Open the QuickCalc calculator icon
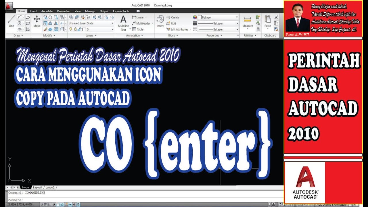 click(258, 29)
